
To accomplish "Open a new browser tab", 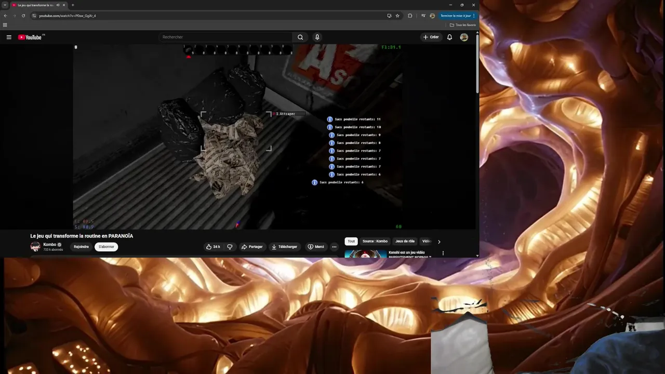I will (x=73, y=5).
